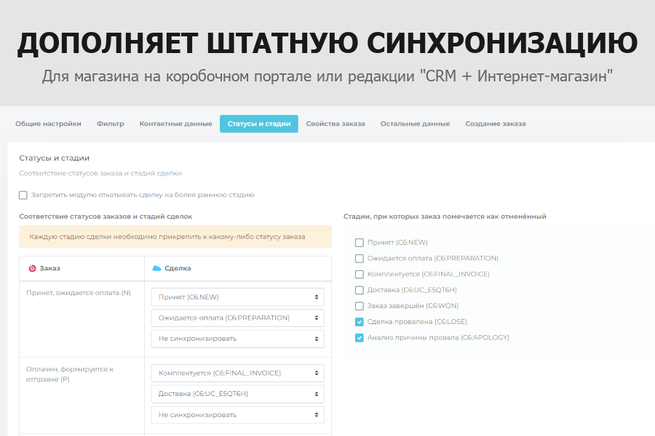Enable checkbox Запретить модулю откатывать сделку
Screen dimensions: 655x436
point(21,195)
